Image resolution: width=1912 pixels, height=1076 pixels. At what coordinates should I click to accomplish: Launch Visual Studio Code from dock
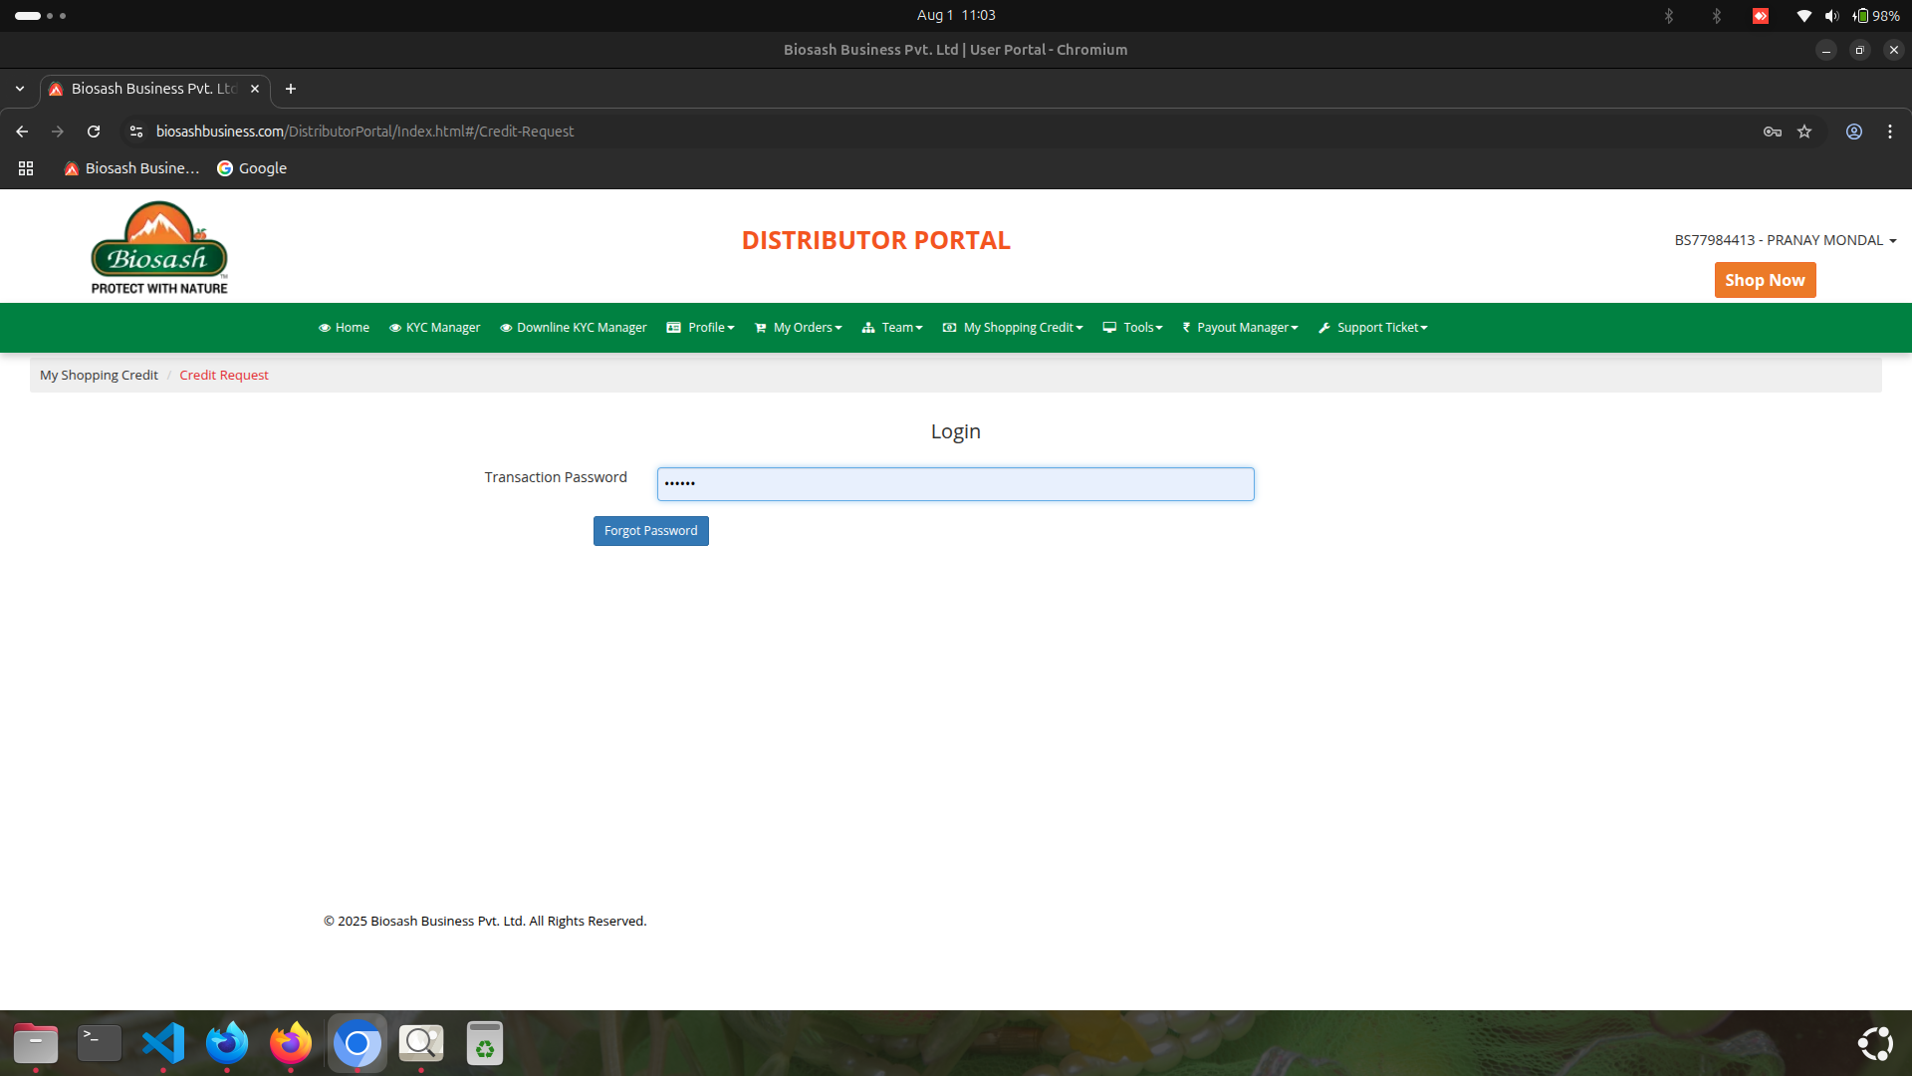163,1043
